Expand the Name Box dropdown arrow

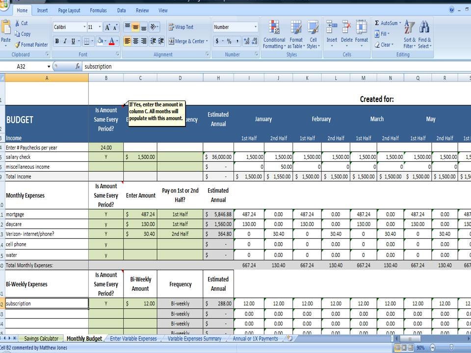49,66
